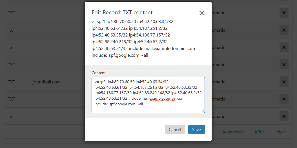
Task: Expand the Advanced options link
Action: pos(233,132)
